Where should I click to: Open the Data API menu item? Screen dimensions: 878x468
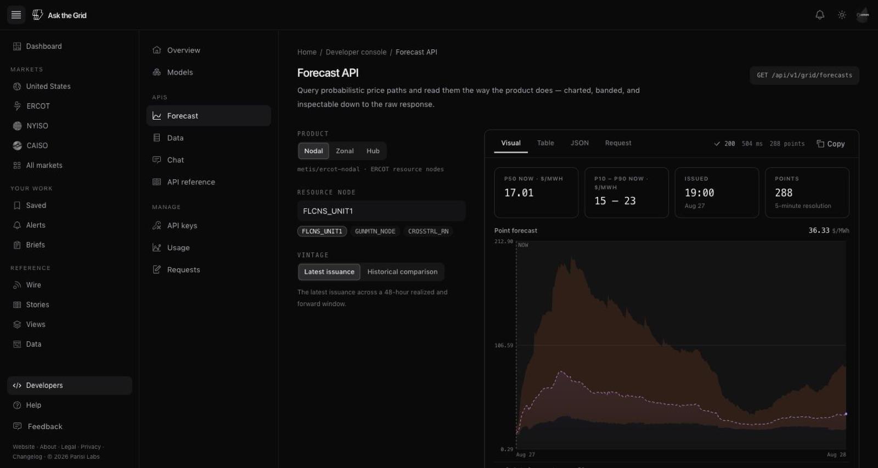pos(209,138)
